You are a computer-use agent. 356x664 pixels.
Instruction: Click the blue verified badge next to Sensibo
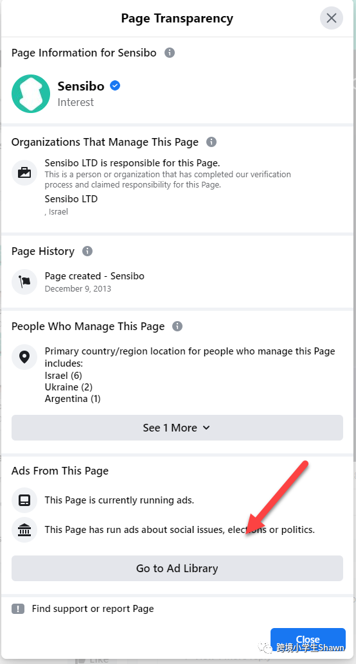115,85
